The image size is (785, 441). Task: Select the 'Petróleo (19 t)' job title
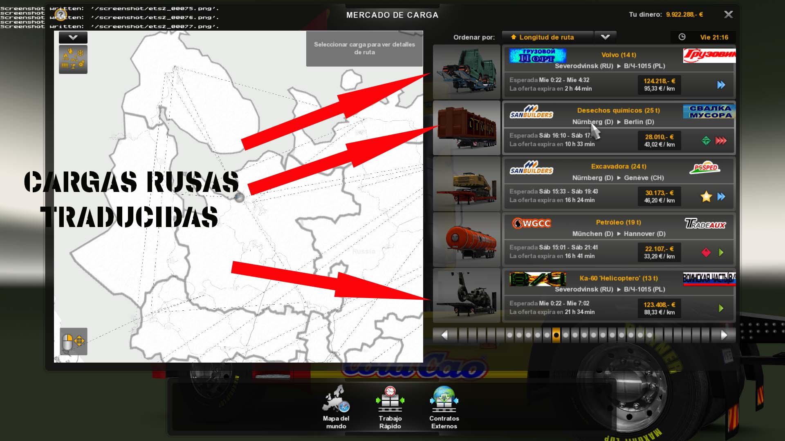point(619,223)
